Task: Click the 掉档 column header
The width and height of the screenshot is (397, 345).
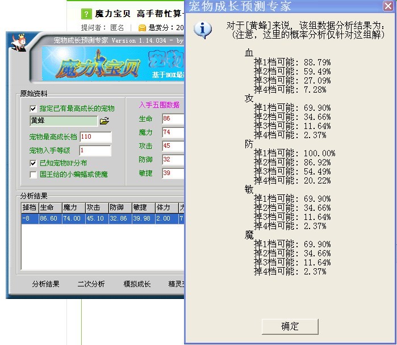Action: [29, 208]
